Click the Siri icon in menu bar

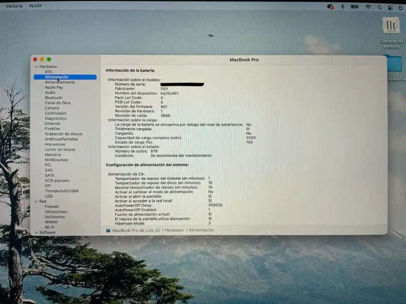400,8
